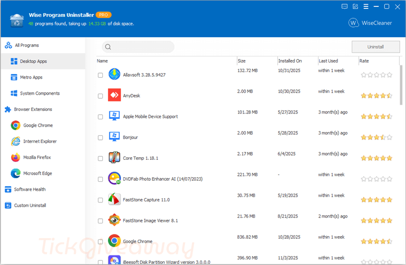Tick the Google Chrome row checkbox
This screenshot has width=406, height=265.
(x=100, y=242)
